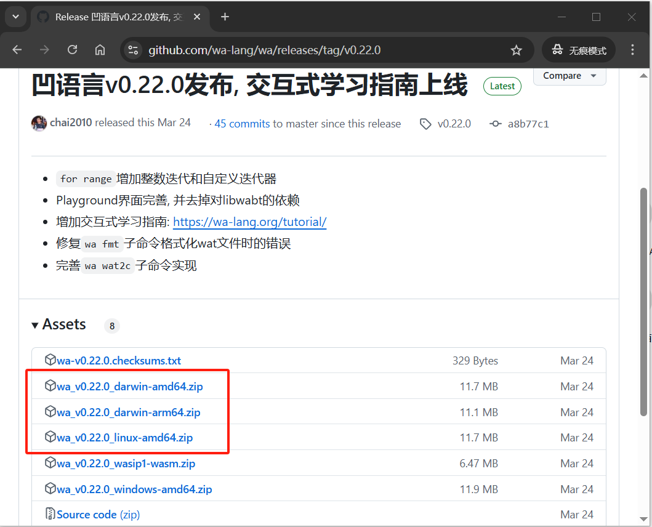Click chai2010 avatar image
This screenshot has height=527, width=652.
coord(39,123)
